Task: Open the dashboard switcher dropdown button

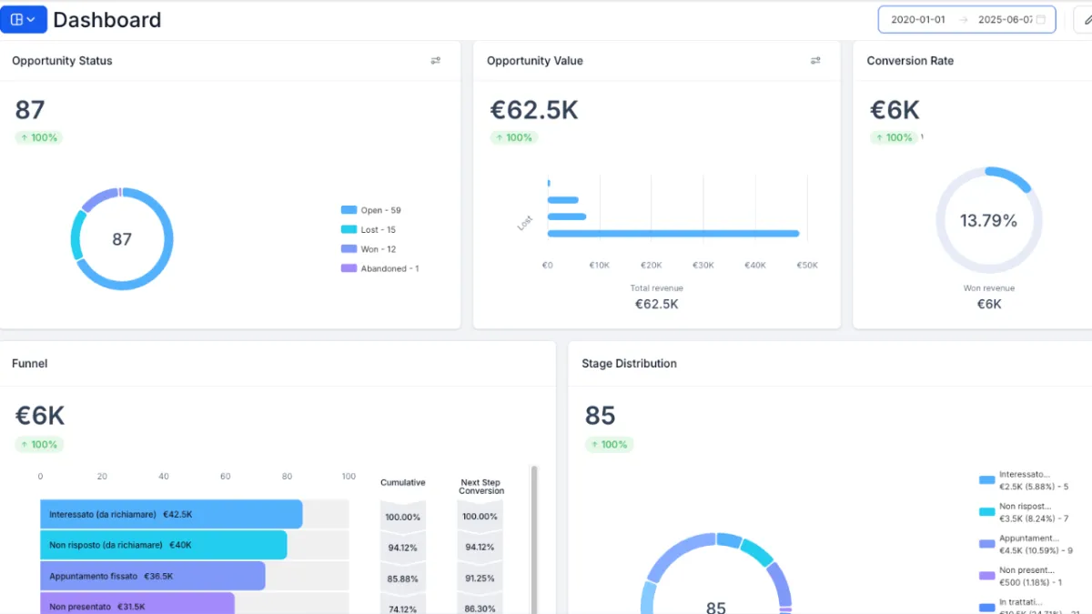Action: [23, 19]
